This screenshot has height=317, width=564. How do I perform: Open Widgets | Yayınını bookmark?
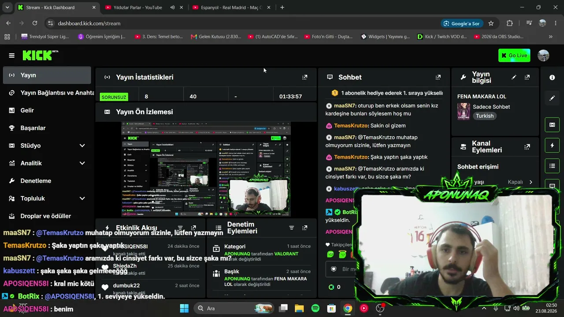pyautogui.click(x=386, y=37)
